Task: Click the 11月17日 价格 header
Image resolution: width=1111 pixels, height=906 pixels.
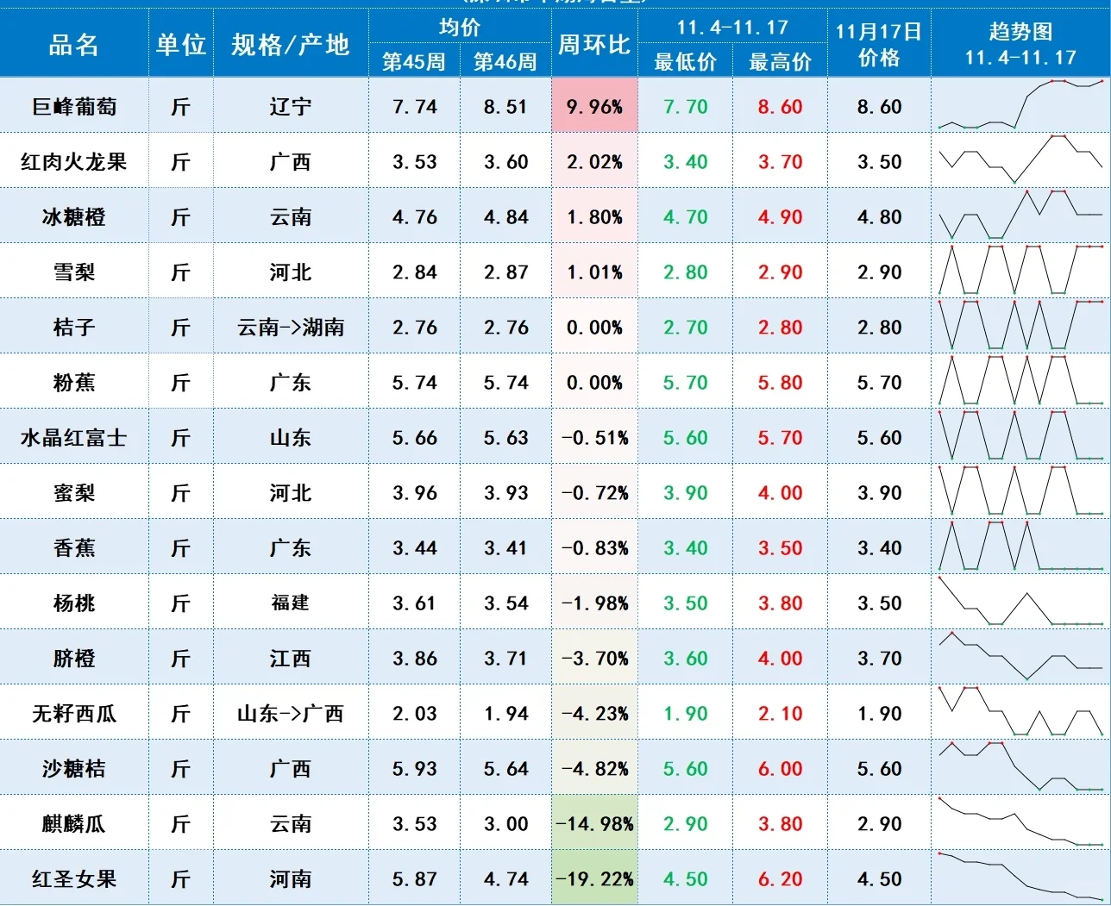Action: click(879, 45)
